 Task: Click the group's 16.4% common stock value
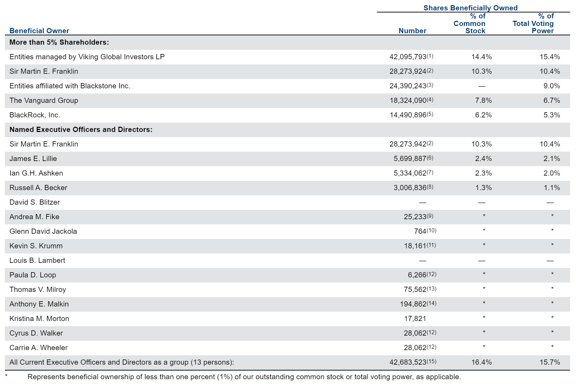pyautogui.click(x=481, y=362)
